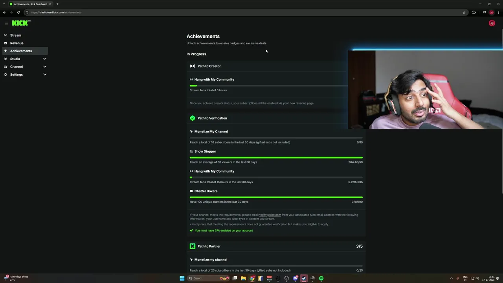Open Spotify from the taskbar
The height and width of the screenshot is (283, 503).
coord(321,278)
